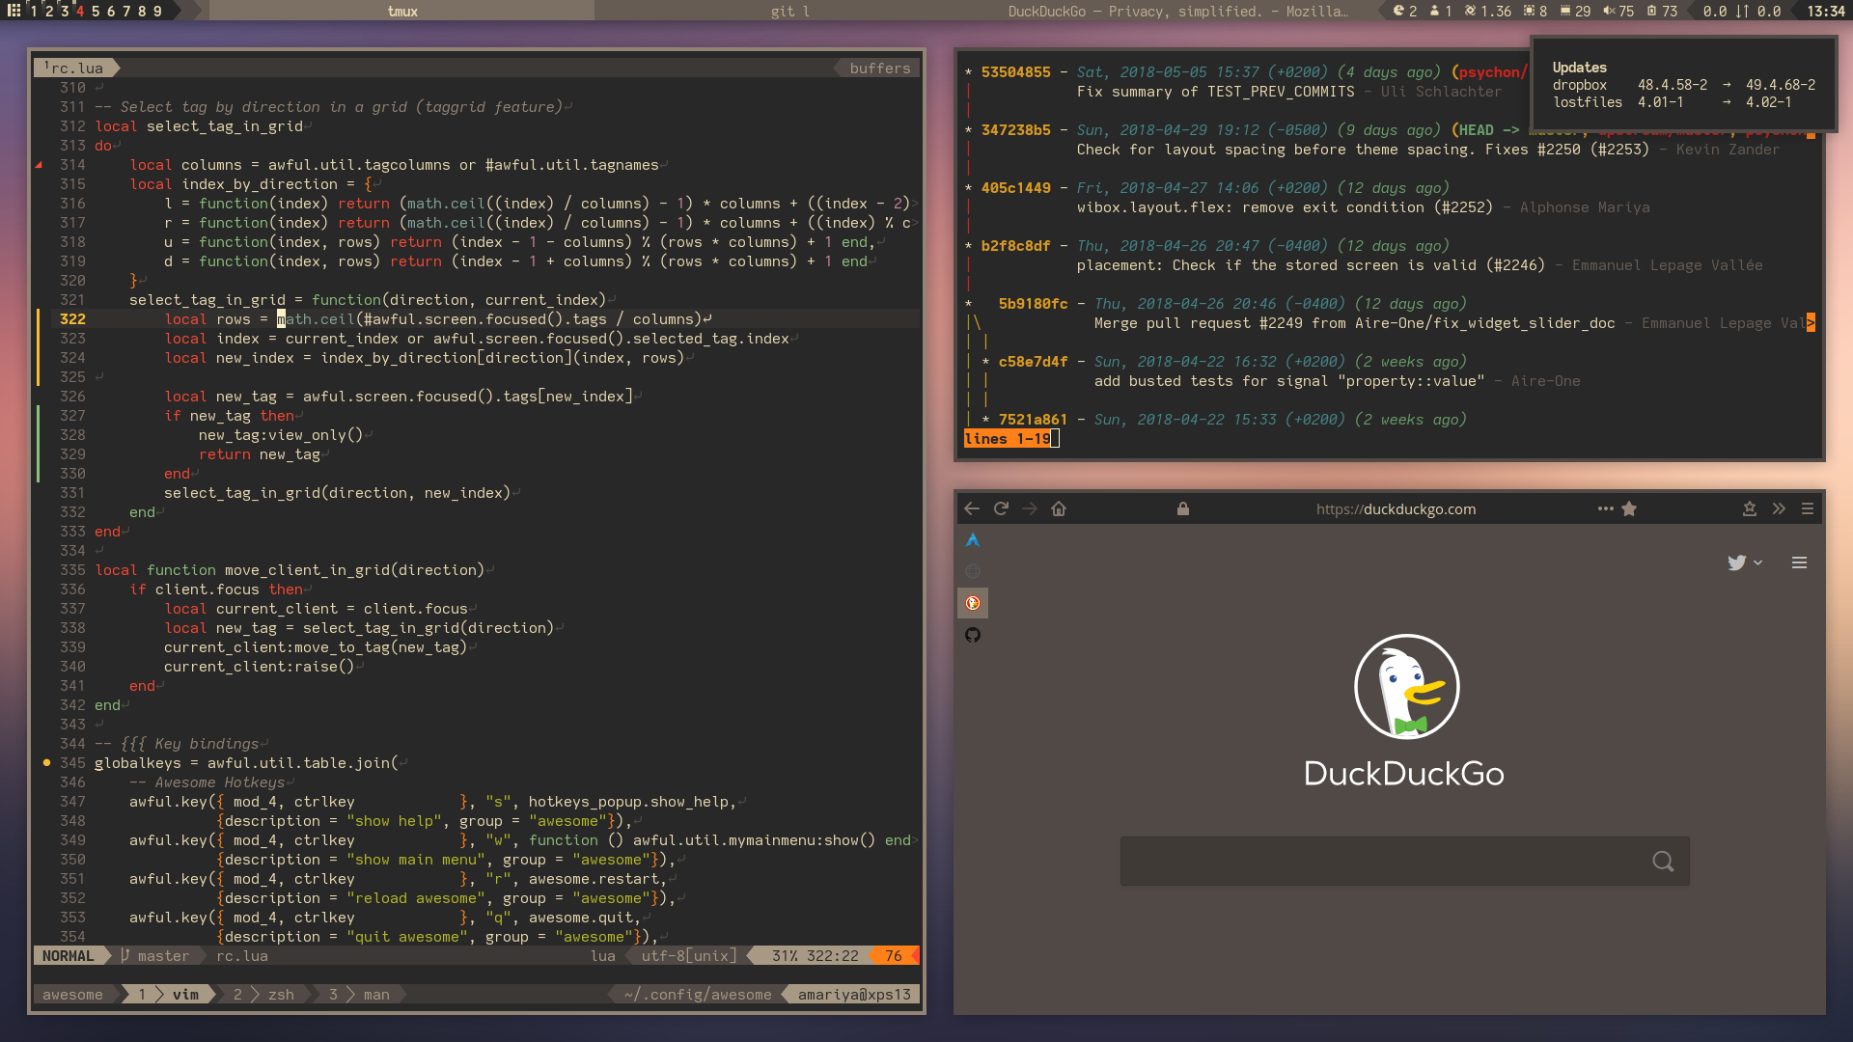Click commit hash 347238b5 in git log

coord(1015,130)
